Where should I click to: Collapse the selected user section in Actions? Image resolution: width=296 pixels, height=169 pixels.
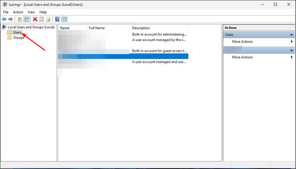click(x=292, y=50)
